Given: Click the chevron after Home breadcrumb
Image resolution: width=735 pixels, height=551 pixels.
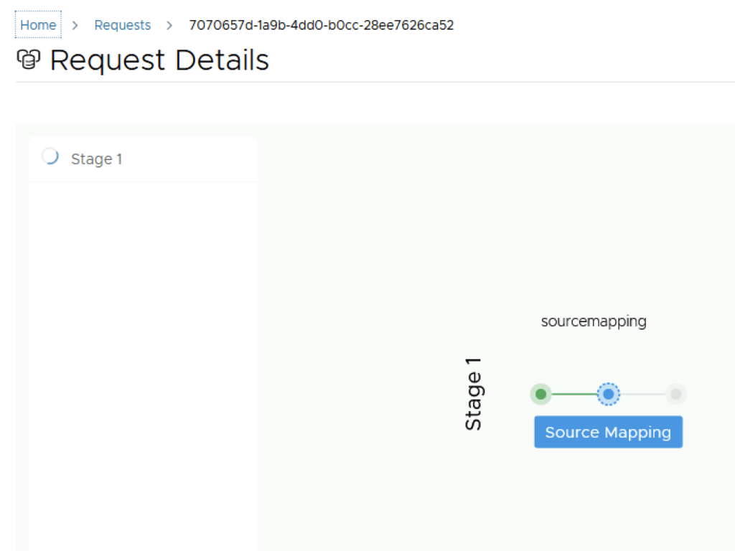Looking at the screenshot, I should [x=75, y=25].
